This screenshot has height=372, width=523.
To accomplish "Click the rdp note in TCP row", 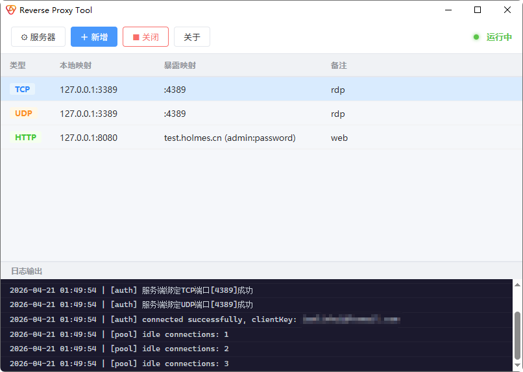I will pos(338,90).
